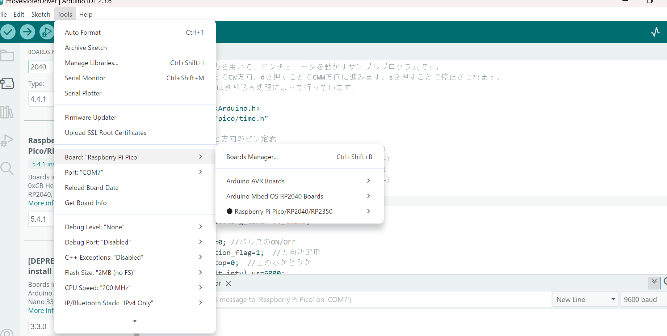The height and width of the screenshot is (336, 667).
Task: Open the Boards Manager sidebar icon
Action: tap(7, 84)
